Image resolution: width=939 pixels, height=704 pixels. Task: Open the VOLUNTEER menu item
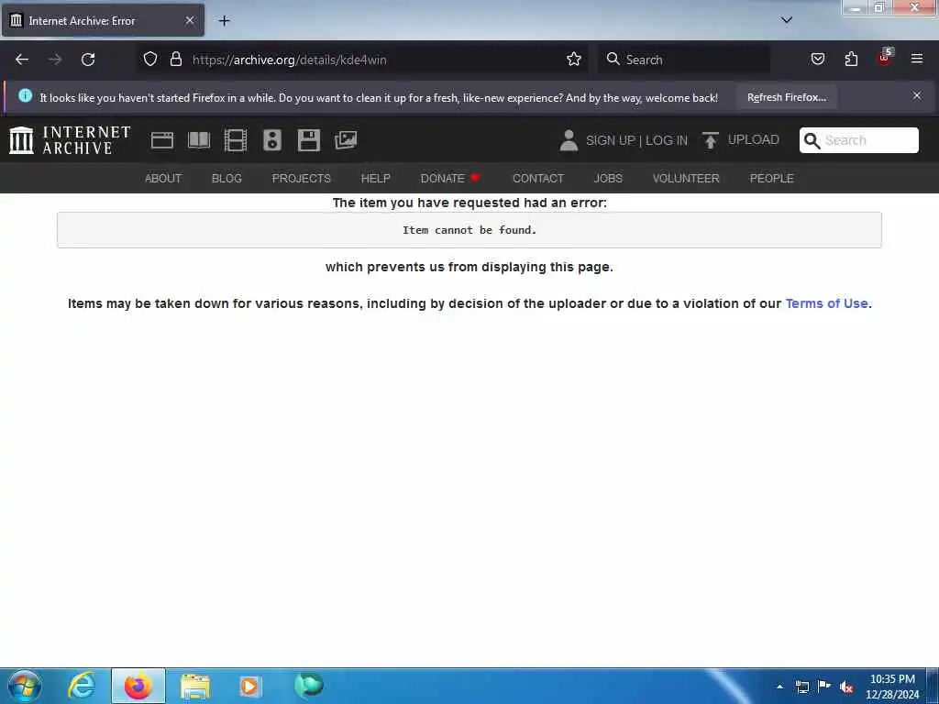pos(686,179)
